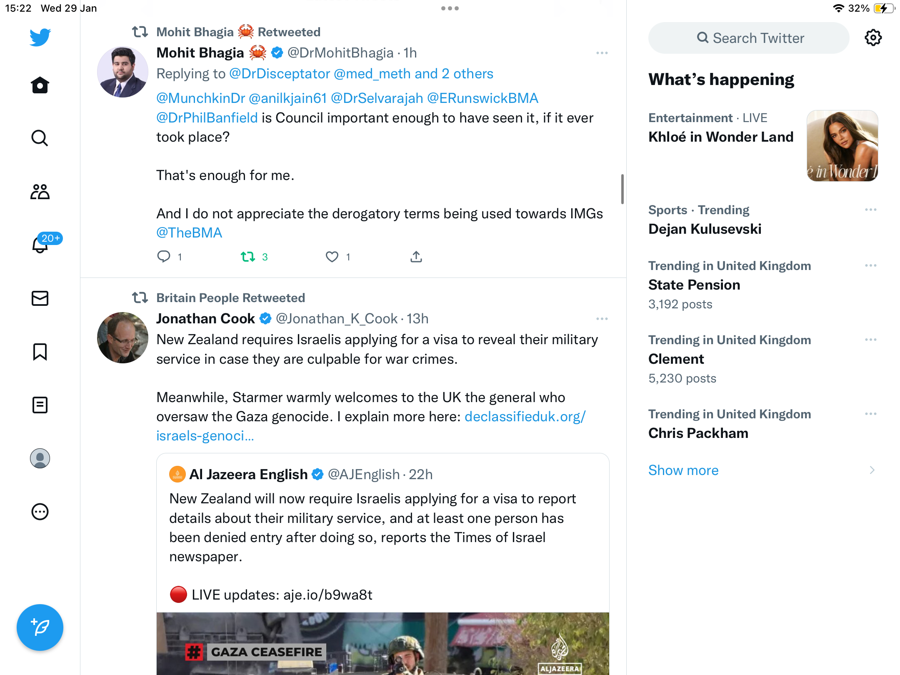
Task: Open the declassifieduk.org article link
Action: click(x=371, y=426)
